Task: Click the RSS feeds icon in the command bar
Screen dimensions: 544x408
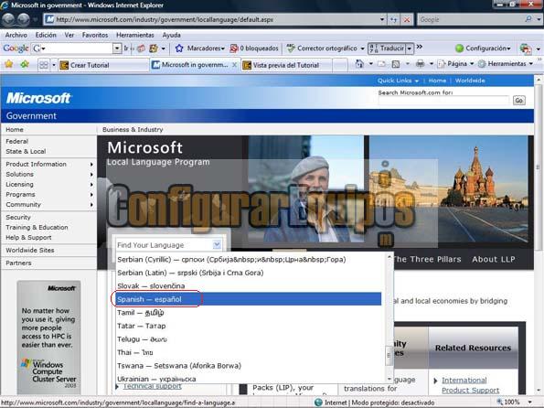Action: click(x=396, y=64)
